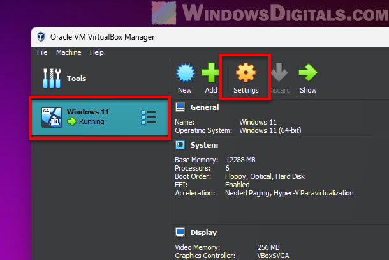Image resolution: width=389 pixels, height=260 pixels.
Task: Select the Tools entry in the sidebar
Action: pos(64,79)
